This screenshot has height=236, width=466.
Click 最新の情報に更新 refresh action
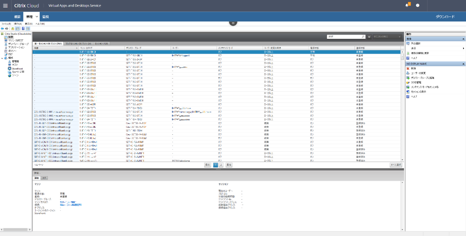coord(420,53)
